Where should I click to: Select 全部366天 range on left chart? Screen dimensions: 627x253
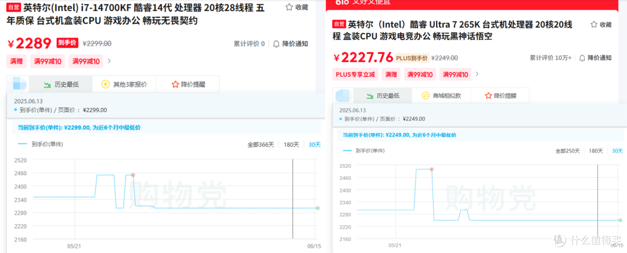261,144
